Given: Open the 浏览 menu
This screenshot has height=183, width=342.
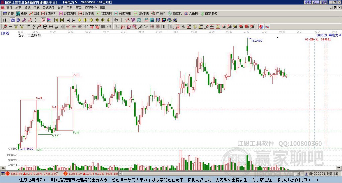Looking at the screenshot, I should pyautogui.click(x=18, y=8).
